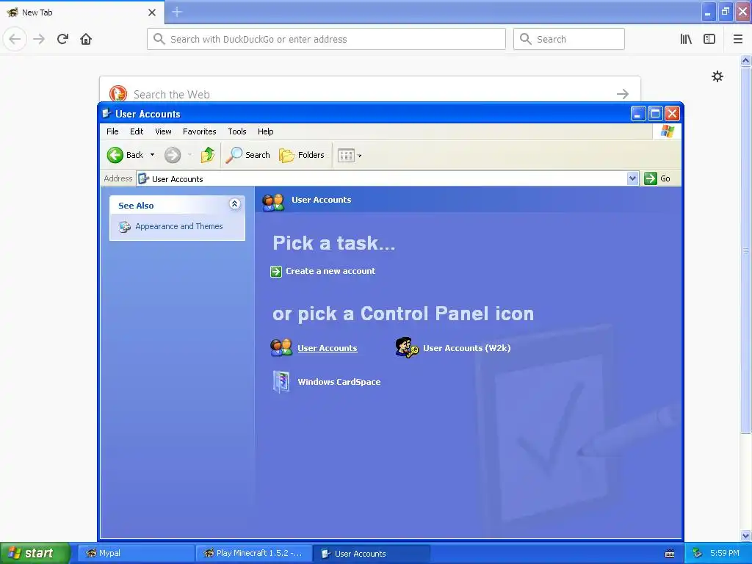752x564 pixels.
Task: Click the tray icon beside the clock
Action: tap(697, 553)
